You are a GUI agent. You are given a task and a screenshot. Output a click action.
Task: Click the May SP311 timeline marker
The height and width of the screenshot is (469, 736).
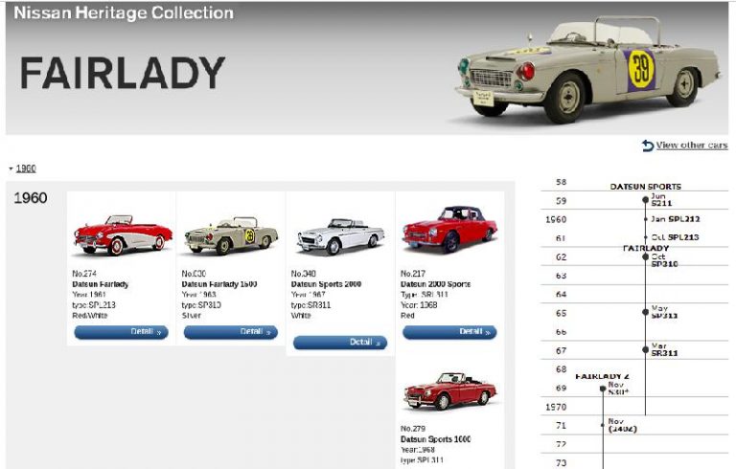click(646, 311)
